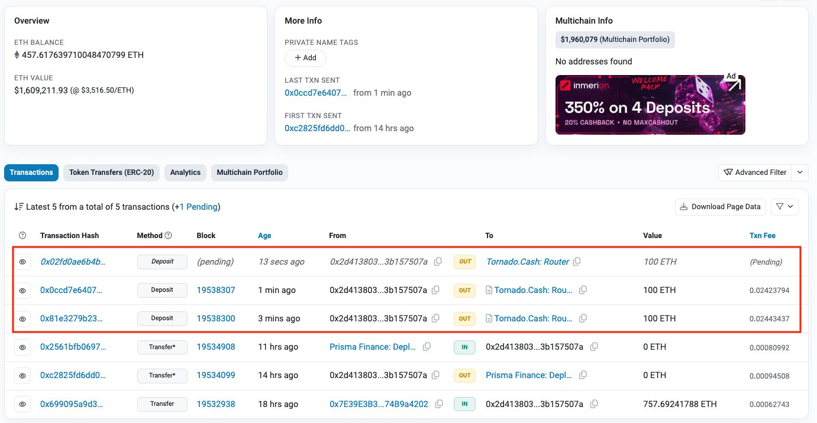Viewport: 817px width, 423px height.
Task: Click Download Page Data button
Action: click(x=720, y=207)
